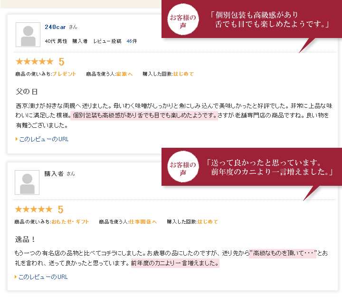Click pink-highlighted 前年度のカニより sentence in review body
Screen dimensions: 342x306
click(175, 263)
